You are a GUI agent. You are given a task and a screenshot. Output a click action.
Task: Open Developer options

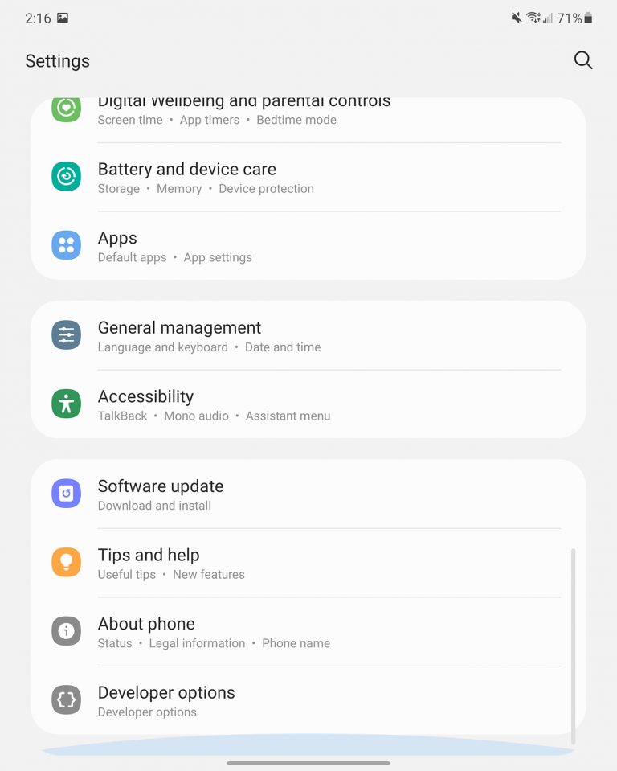coord(308,701)
